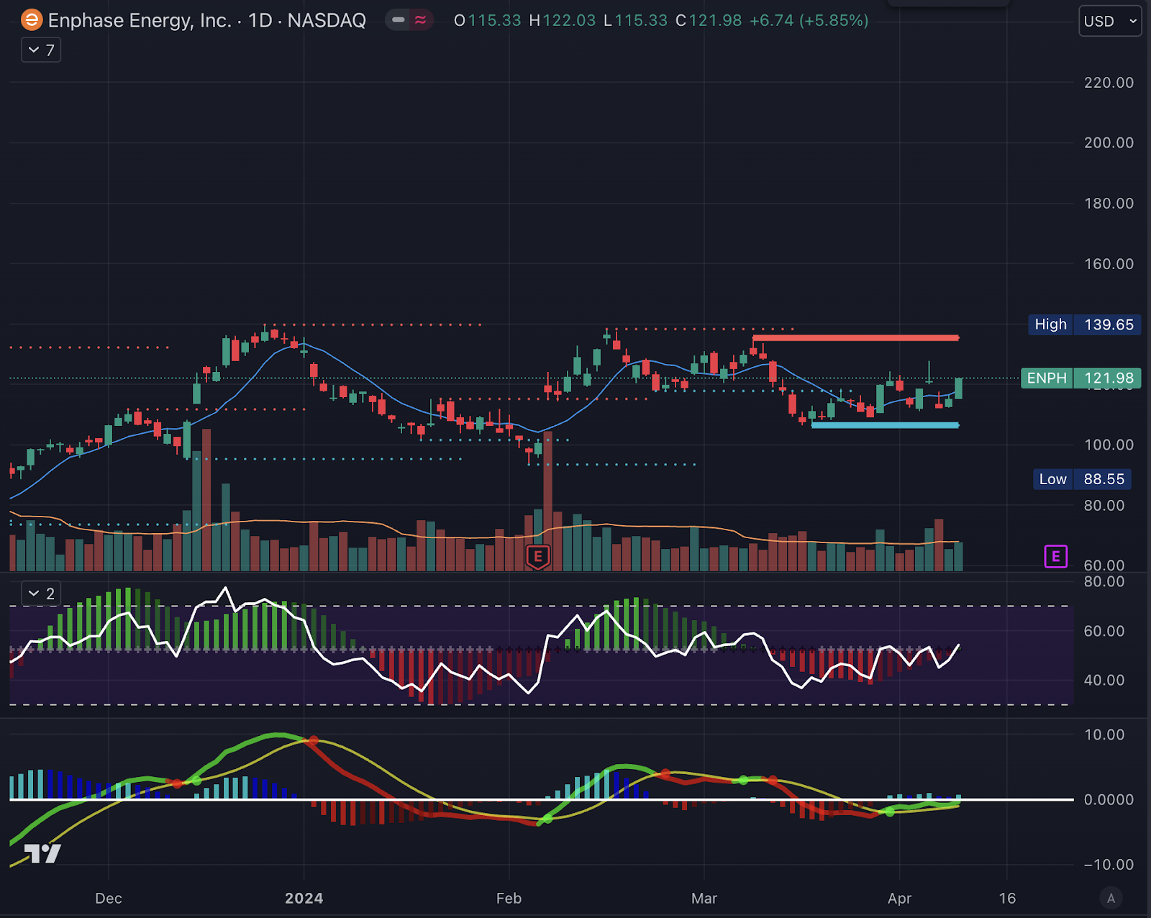Click the Enphase Energy orange logo icon
This screenshot has height=918, width=1151.
click(32, 20)
